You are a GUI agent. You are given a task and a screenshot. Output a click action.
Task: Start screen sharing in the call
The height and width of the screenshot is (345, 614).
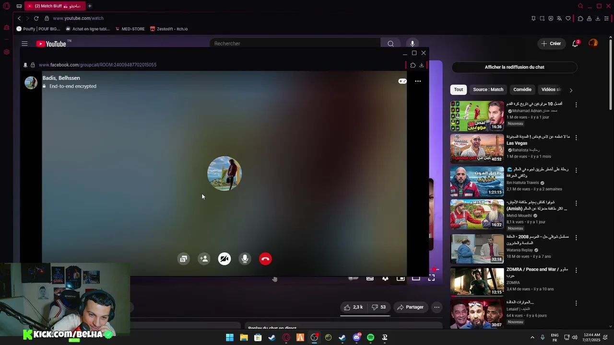pos(183,259)
